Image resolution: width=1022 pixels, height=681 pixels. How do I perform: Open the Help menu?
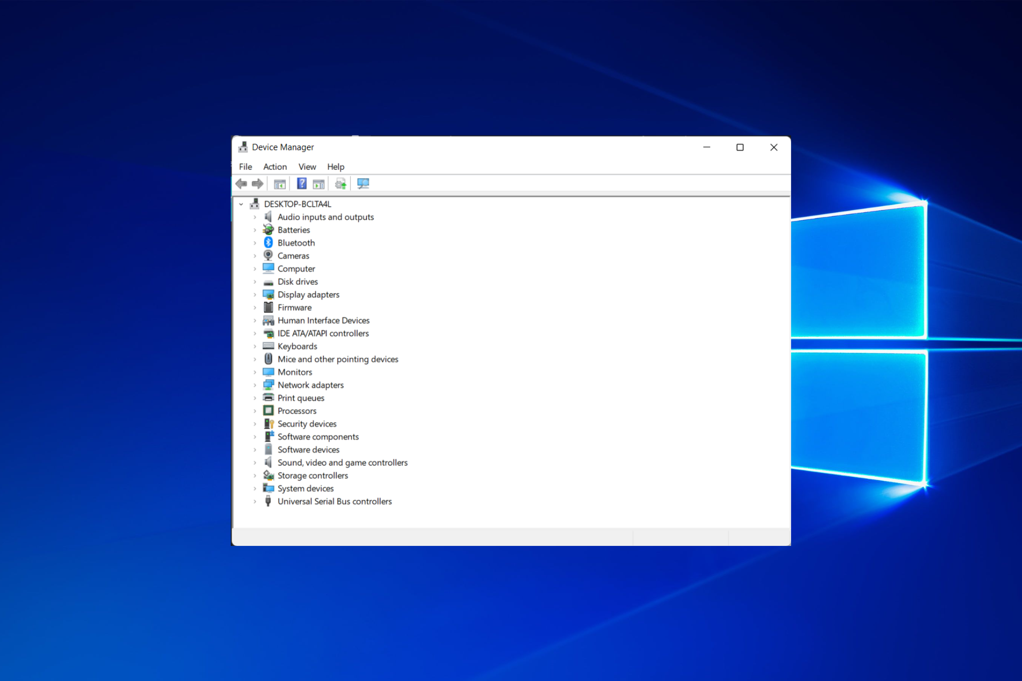[x=335, y=167]
